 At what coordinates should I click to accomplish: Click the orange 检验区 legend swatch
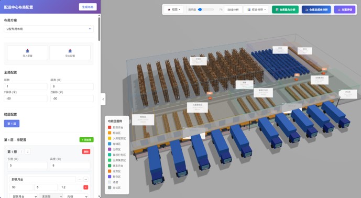(x=110, y=133)
